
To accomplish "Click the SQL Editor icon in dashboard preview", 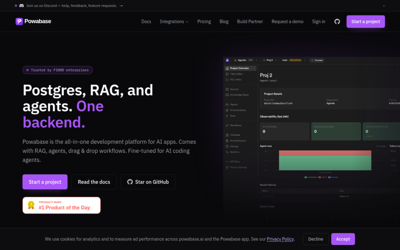I will point(227,80).
